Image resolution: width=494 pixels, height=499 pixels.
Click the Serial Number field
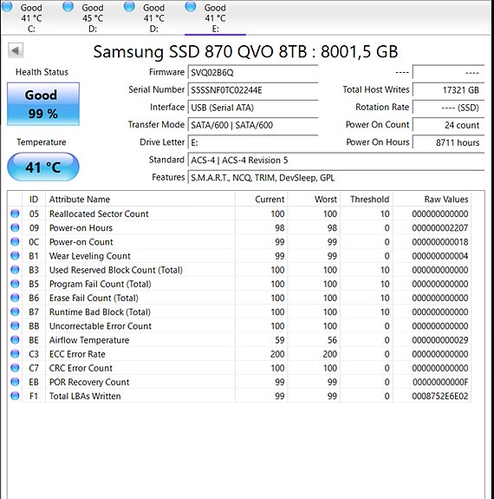click(253, 90)
